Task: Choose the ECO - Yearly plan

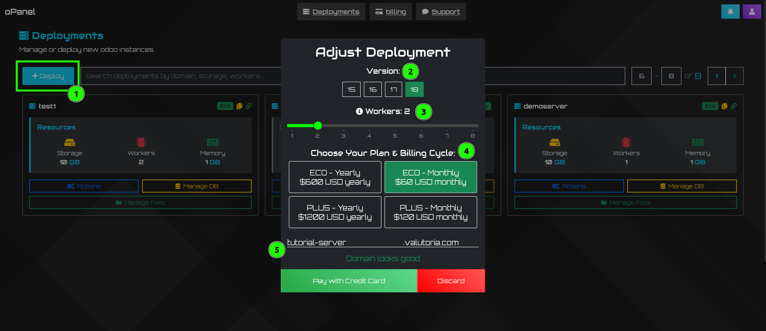Action: pyautogui.click(x=335, y=177)
